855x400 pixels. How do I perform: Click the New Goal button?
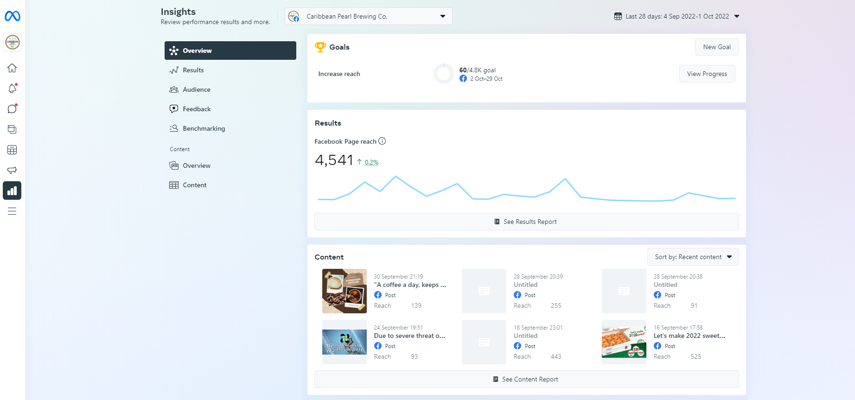(x=717, y=47)
